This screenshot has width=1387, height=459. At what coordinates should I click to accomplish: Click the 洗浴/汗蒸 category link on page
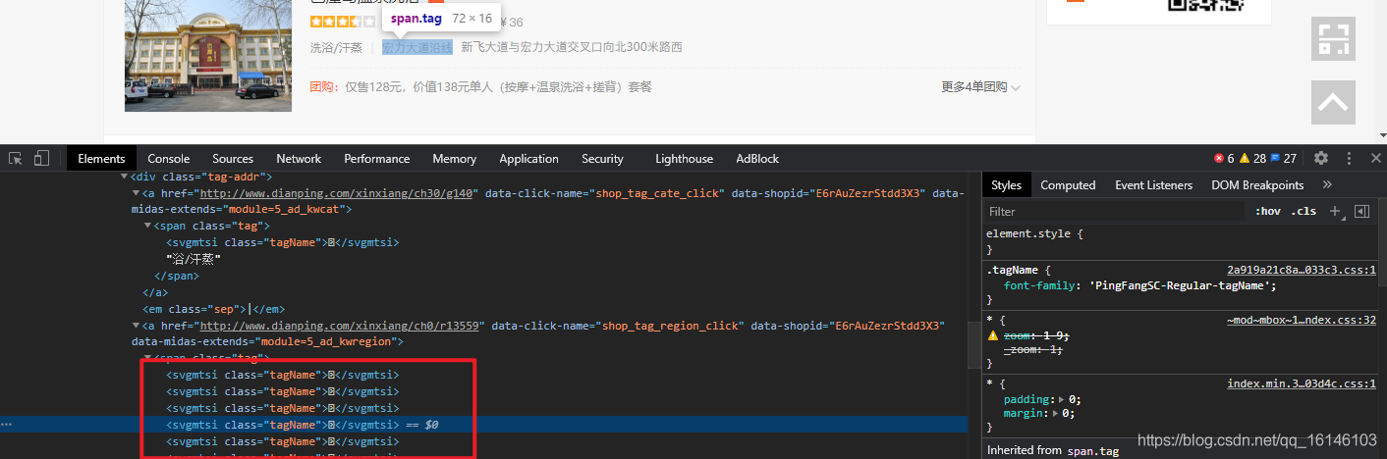336,47
